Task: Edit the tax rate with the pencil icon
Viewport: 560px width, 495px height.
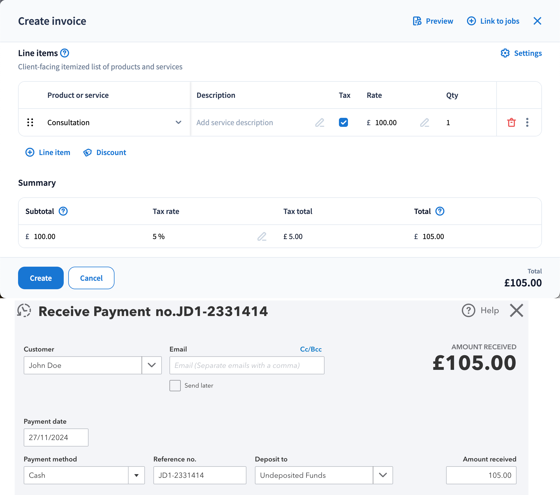Action: (x=262, y=237)
